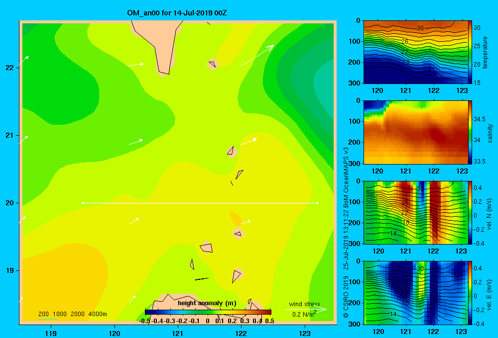Click the salinity panel's color scale bar
Viewport: 498px width, 338px height.
470,132
